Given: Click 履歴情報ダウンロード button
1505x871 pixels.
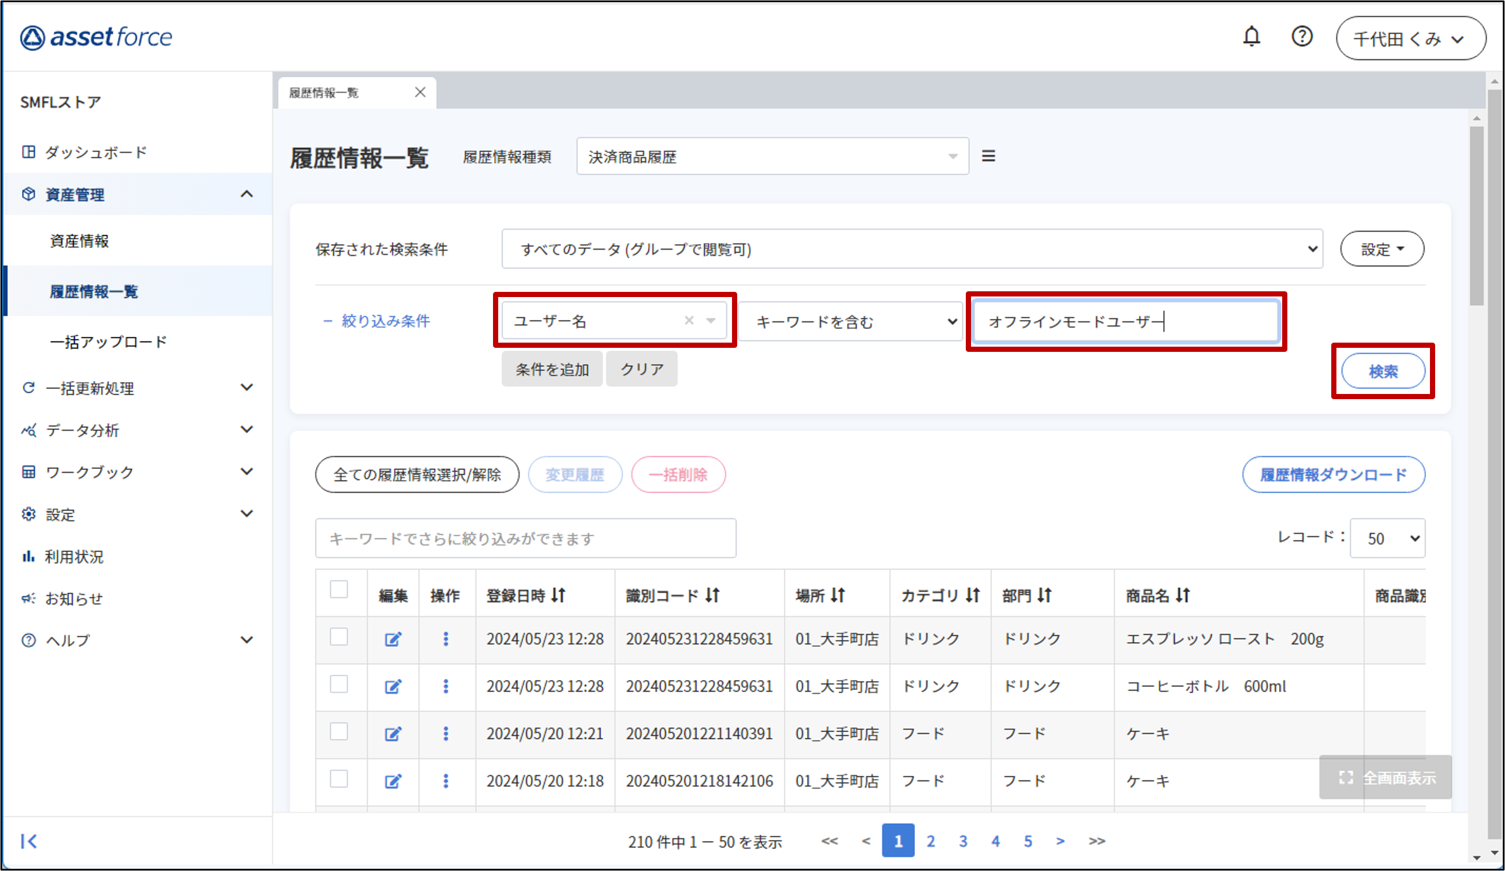Looking at the screenshot, I should coord(1333,475).
